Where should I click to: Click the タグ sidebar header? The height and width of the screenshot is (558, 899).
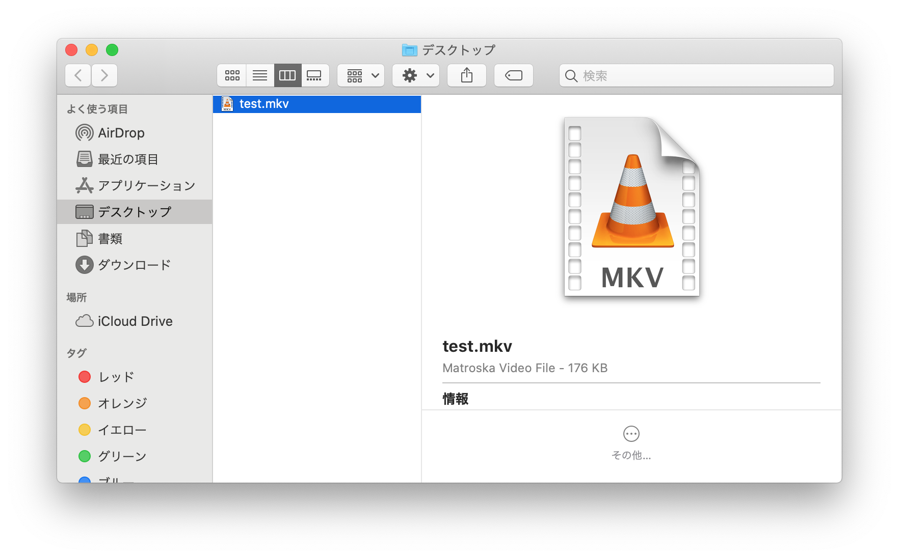point(77,353)
